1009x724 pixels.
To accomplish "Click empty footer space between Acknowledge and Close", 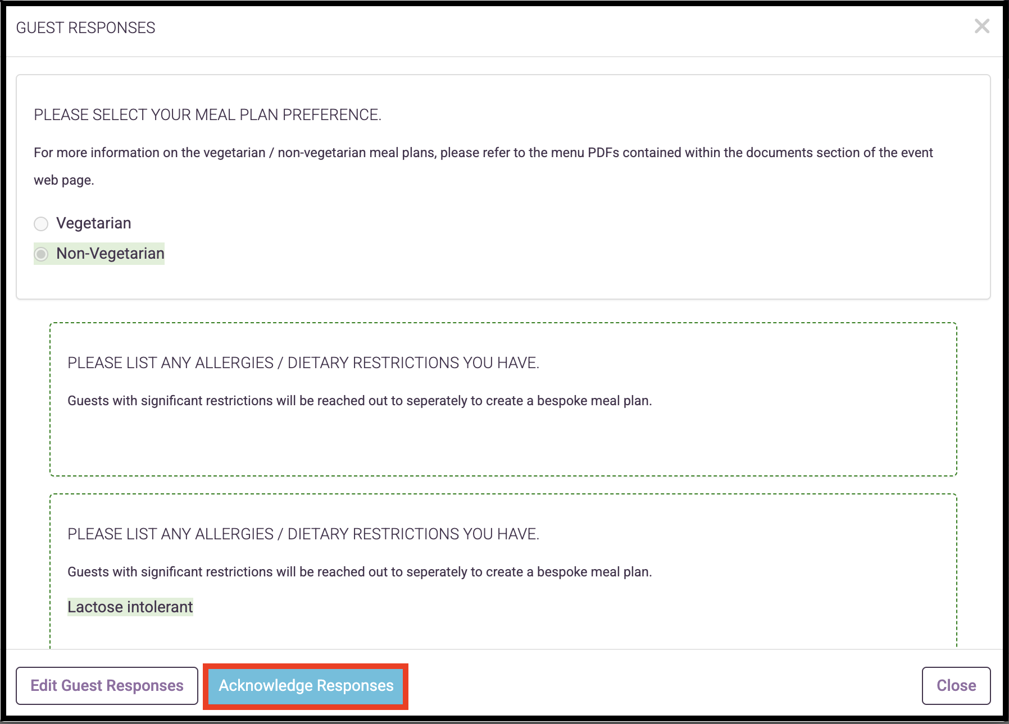I will click(663, 685).
